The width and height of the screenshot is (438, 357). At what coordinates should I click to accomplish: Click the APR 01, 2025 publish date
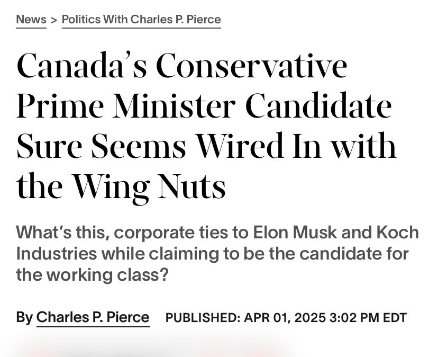(285, 318)
